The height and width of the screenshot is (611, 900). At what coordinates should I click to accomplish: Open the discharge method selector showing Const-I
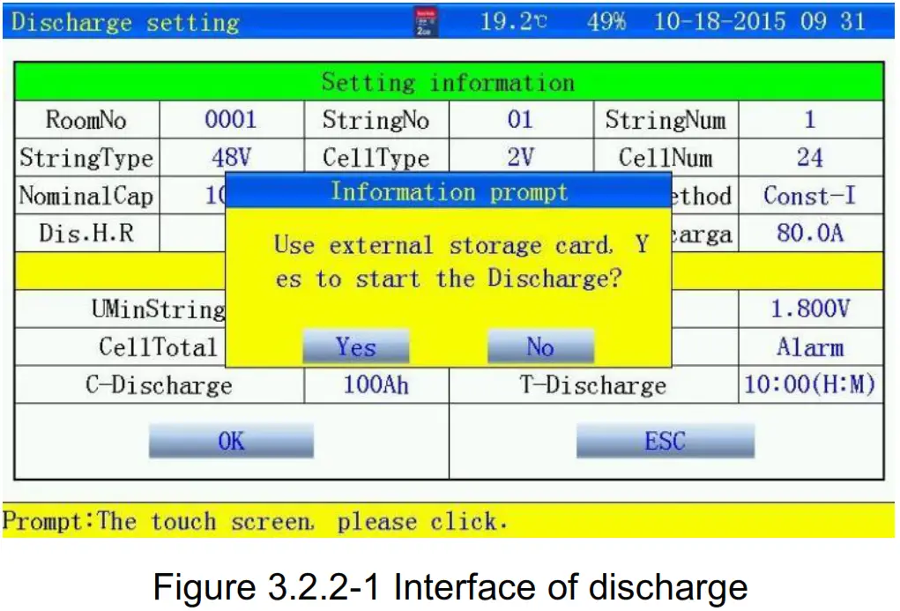tap(811, 196)
